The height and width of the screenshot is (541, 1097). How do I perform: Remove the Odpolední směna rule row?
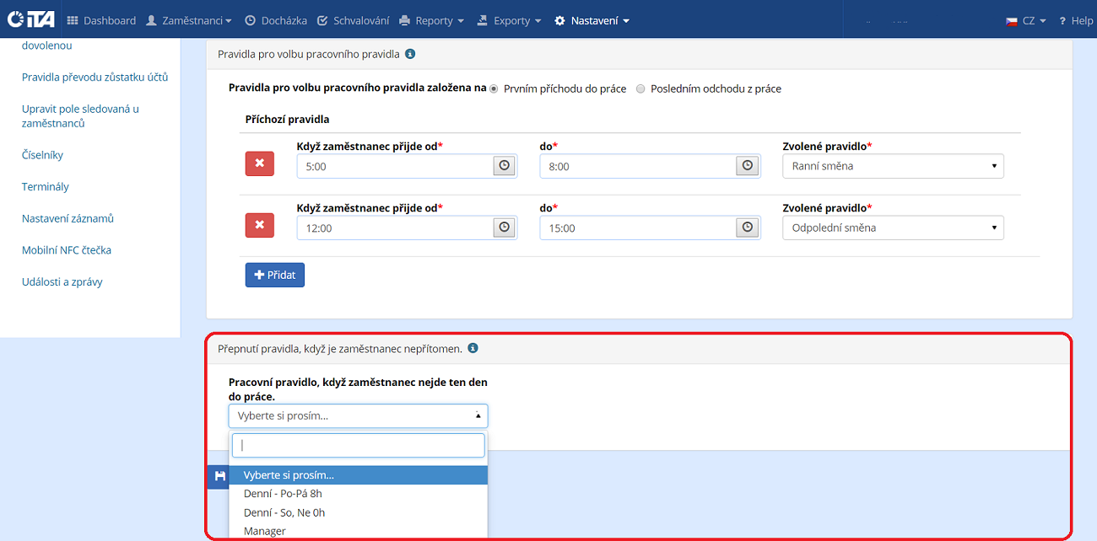pyautogui.click(x=259, y=225)
